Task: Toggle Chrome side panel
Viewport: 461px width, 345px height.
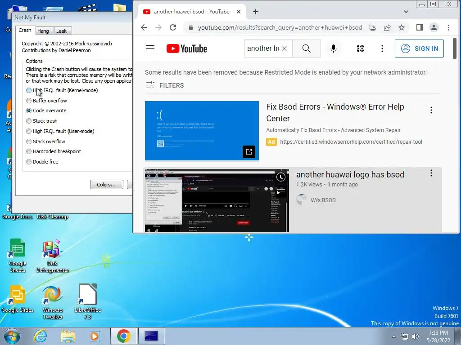Action: (420, 27)
